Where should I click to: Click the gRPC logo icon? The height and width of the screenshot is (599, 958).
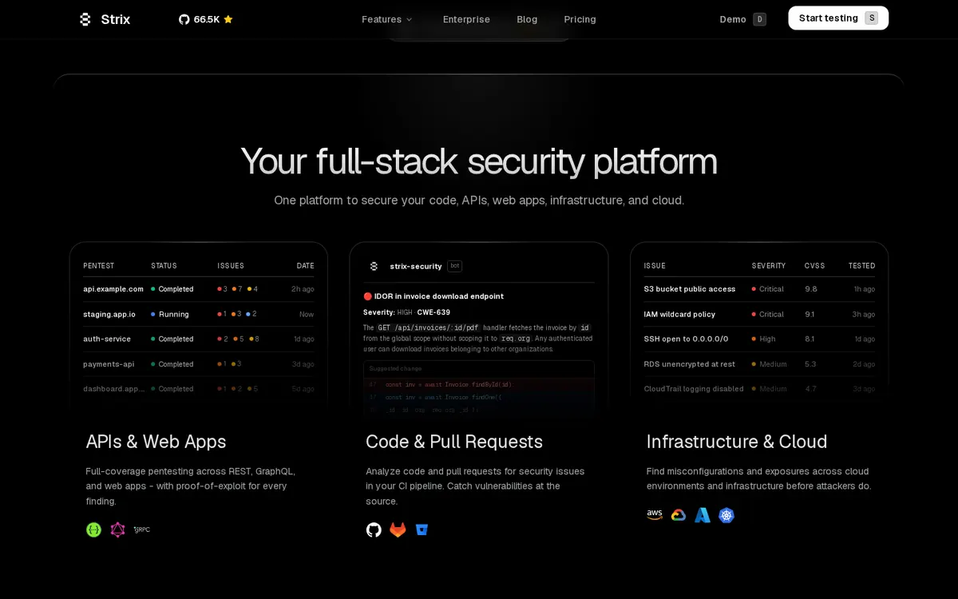[x=142, y=530]
